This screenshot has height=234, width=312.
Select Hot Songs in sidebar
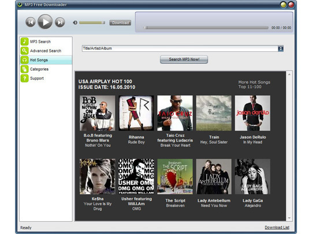click(46, 60)
